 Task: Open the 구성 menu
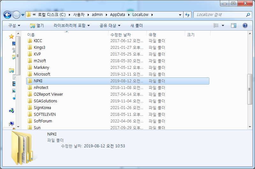click(x=14, y=26)
